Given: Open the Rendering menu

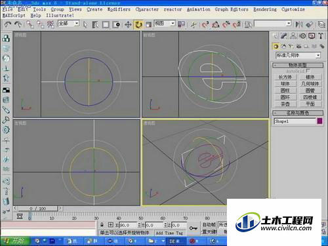Looking at the screenshot, I should click(x=265, y=9).
